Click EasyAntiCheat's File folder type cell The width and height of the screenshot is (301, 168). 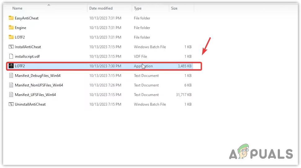[x=142, y=18]
